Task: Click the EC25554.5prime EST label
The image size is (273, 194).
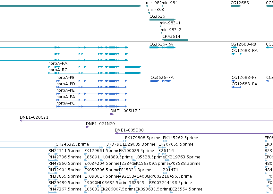Action: point(186,189)
